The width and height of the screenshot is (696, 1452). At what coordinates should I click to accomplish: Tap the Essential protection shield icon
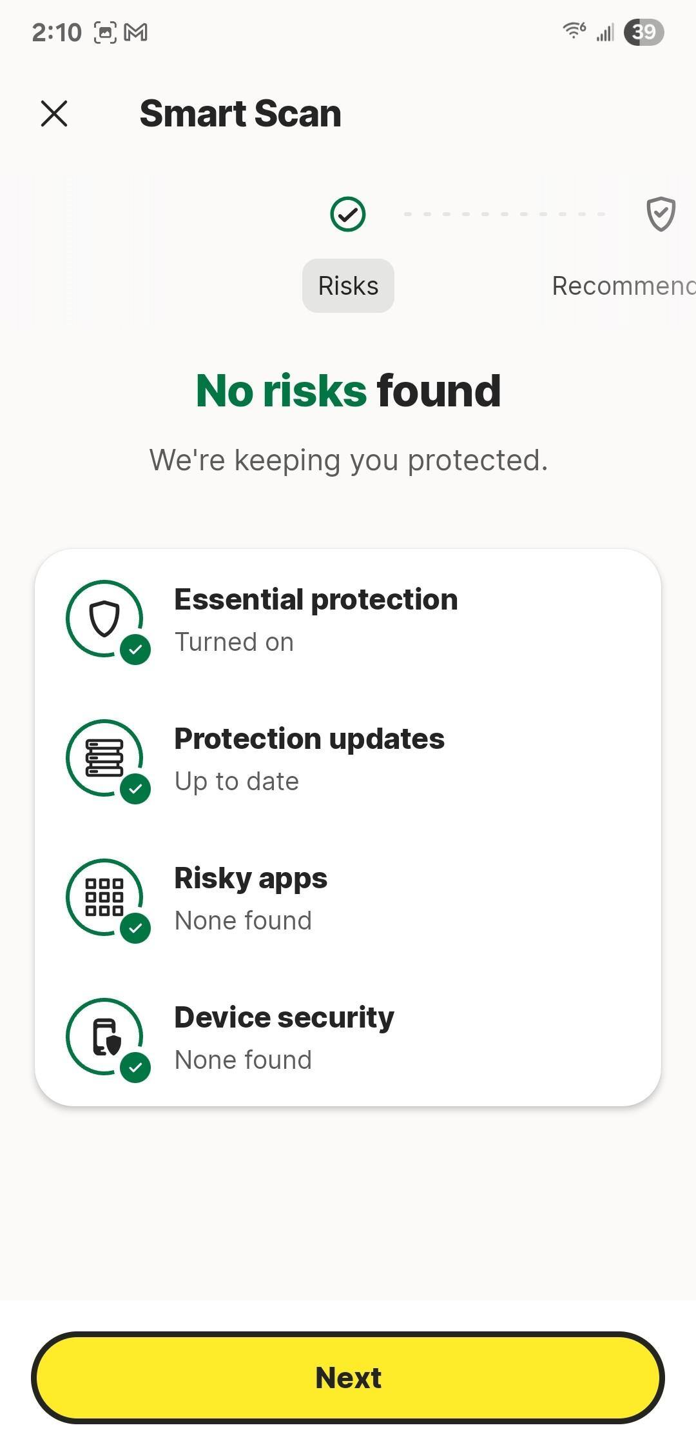coord(104,619)
